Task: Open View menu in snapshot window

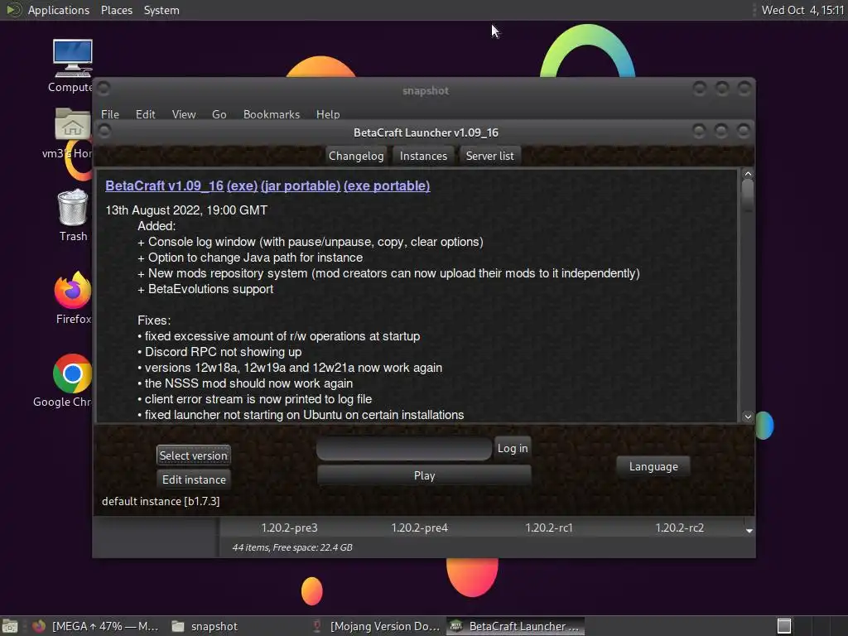Action: coord(183,114)
